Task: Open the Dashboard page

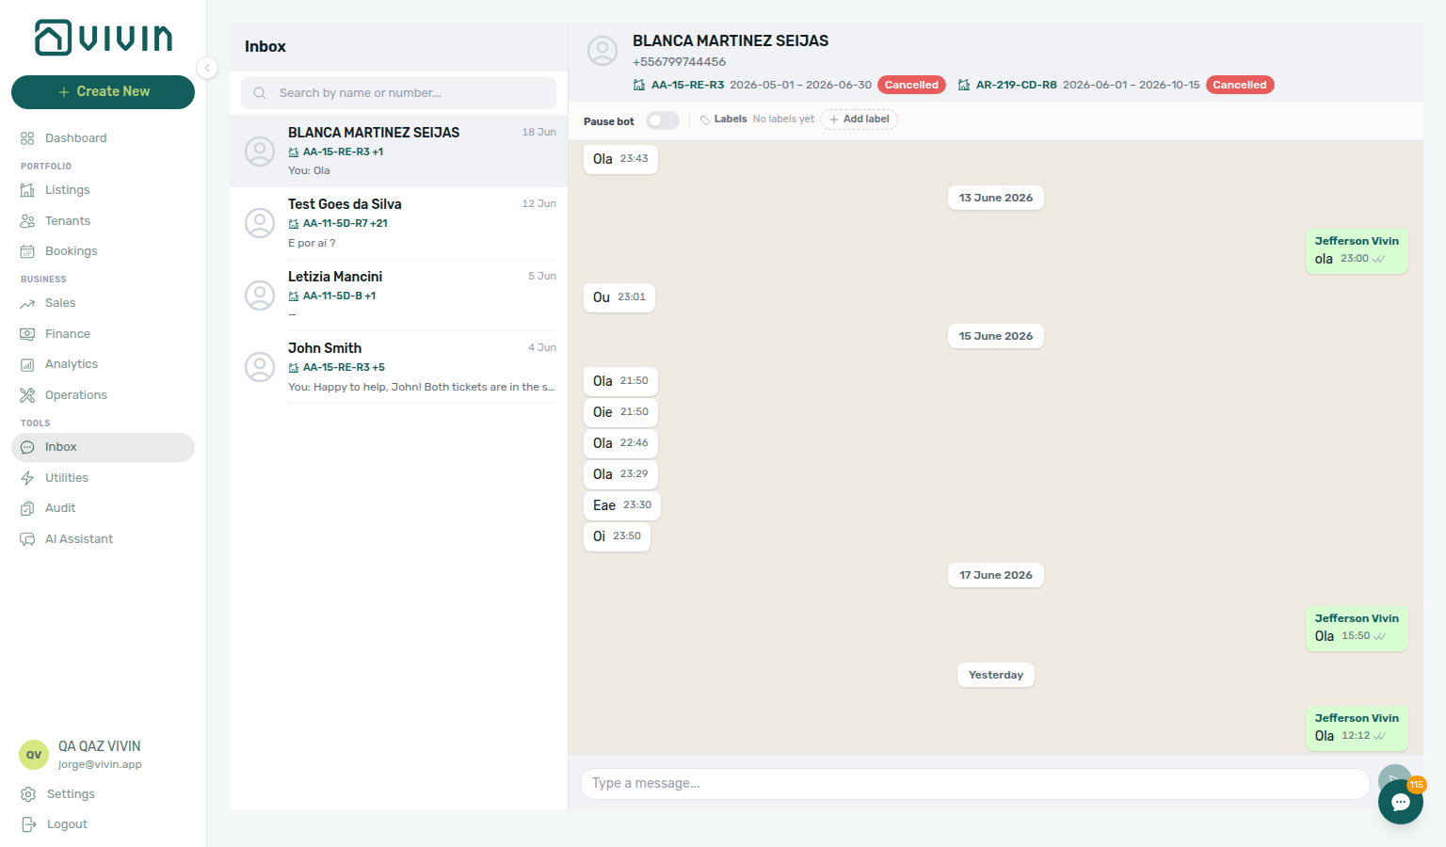Action: tap(103, 138)
